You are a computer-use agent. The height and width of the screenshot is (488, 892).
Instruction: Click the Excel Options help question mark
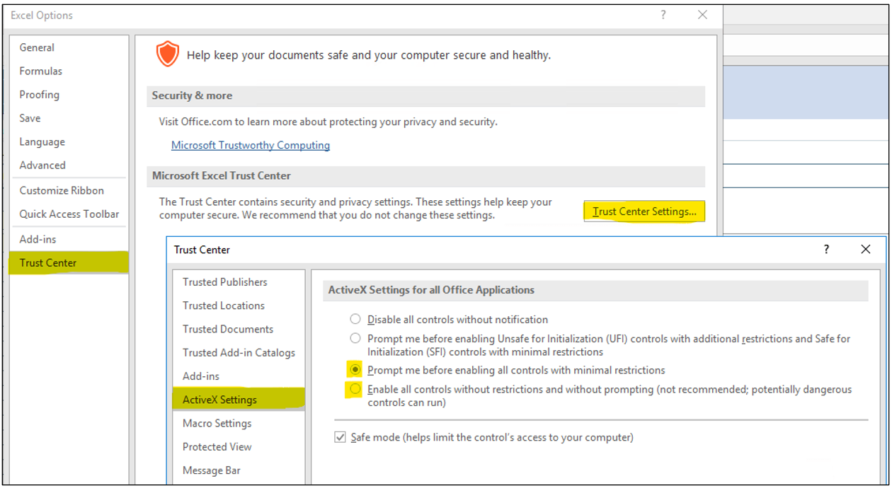pos(663,15)
